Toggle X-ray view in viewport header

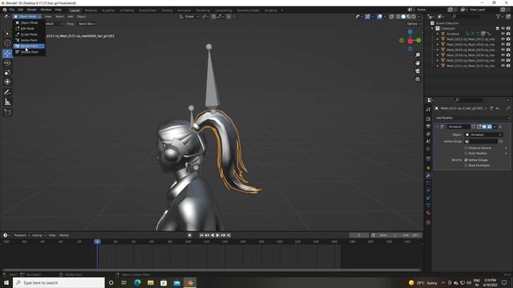click(x=391, y=16)
